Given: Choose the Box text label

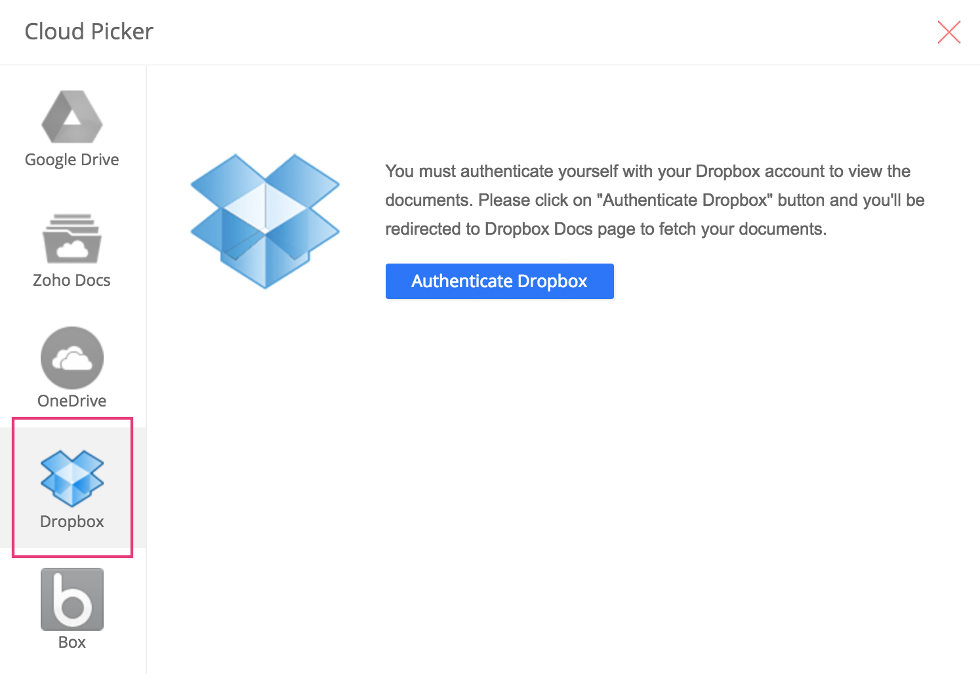Looking at the screenshot, I should [72, 643].
